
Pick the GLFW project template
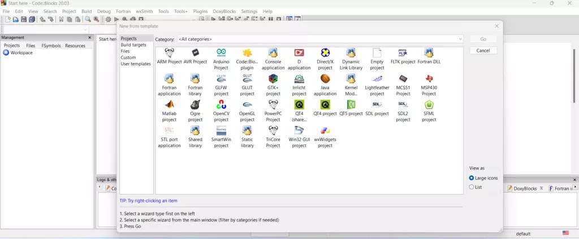(221, 85)
